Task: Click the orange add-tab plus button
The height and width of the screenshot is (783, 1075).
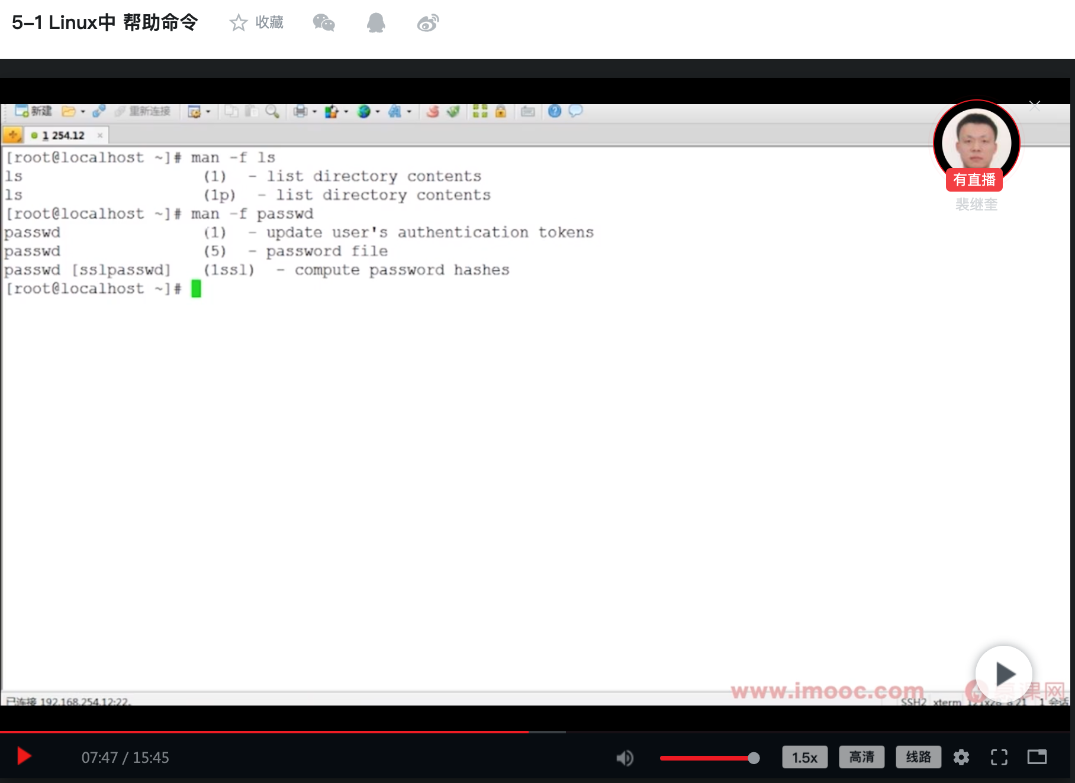Action: (13, 135)
